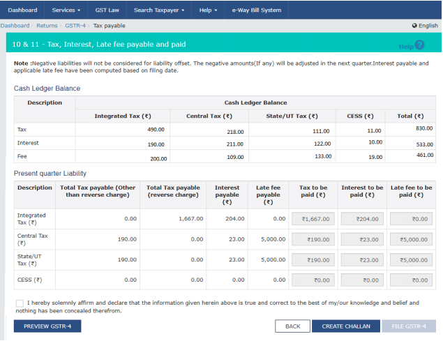Click Integrated Tax 'Tax to be paid' field
Screen dimensions: 443x341
(x=313, y=219)
